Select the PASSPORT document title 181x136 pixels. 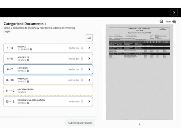click(22, 79)
